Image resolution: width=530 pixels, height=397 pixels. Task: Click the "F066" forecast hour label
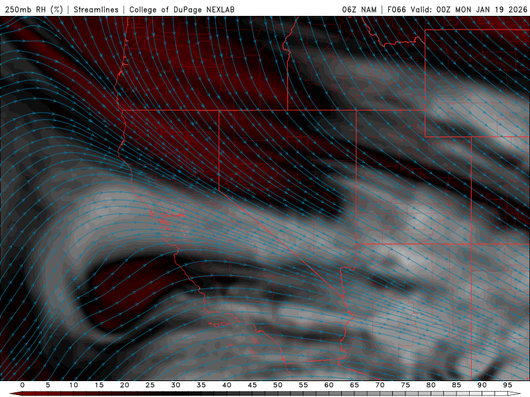[x=396, y=9]
